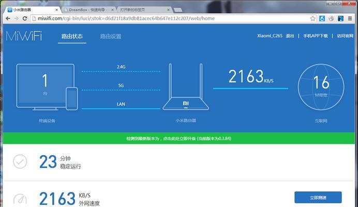
Task: Click the Xiaomi_C265 router name
Action: 270,36
